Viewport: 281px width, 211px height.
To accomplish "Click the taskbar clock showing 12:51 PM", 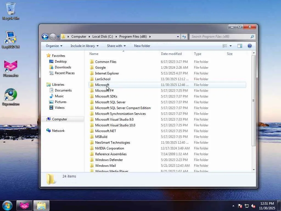I will (x=267, y=206).
